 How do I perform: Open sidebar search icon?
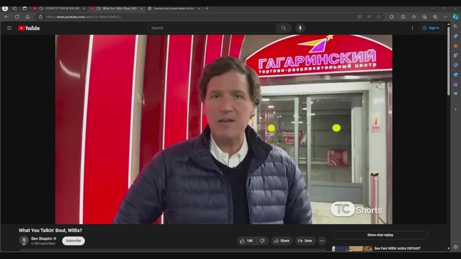coord(456,26)
